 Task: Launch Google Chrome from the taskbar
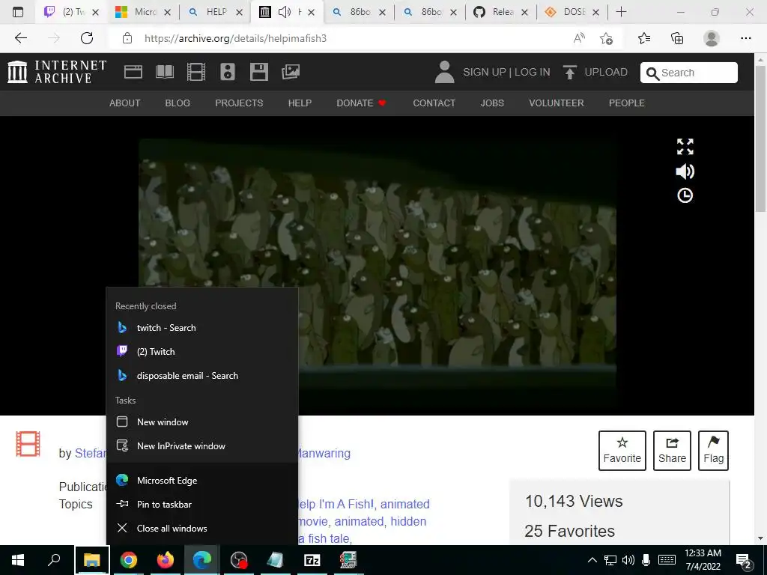[x=129, y=560]
